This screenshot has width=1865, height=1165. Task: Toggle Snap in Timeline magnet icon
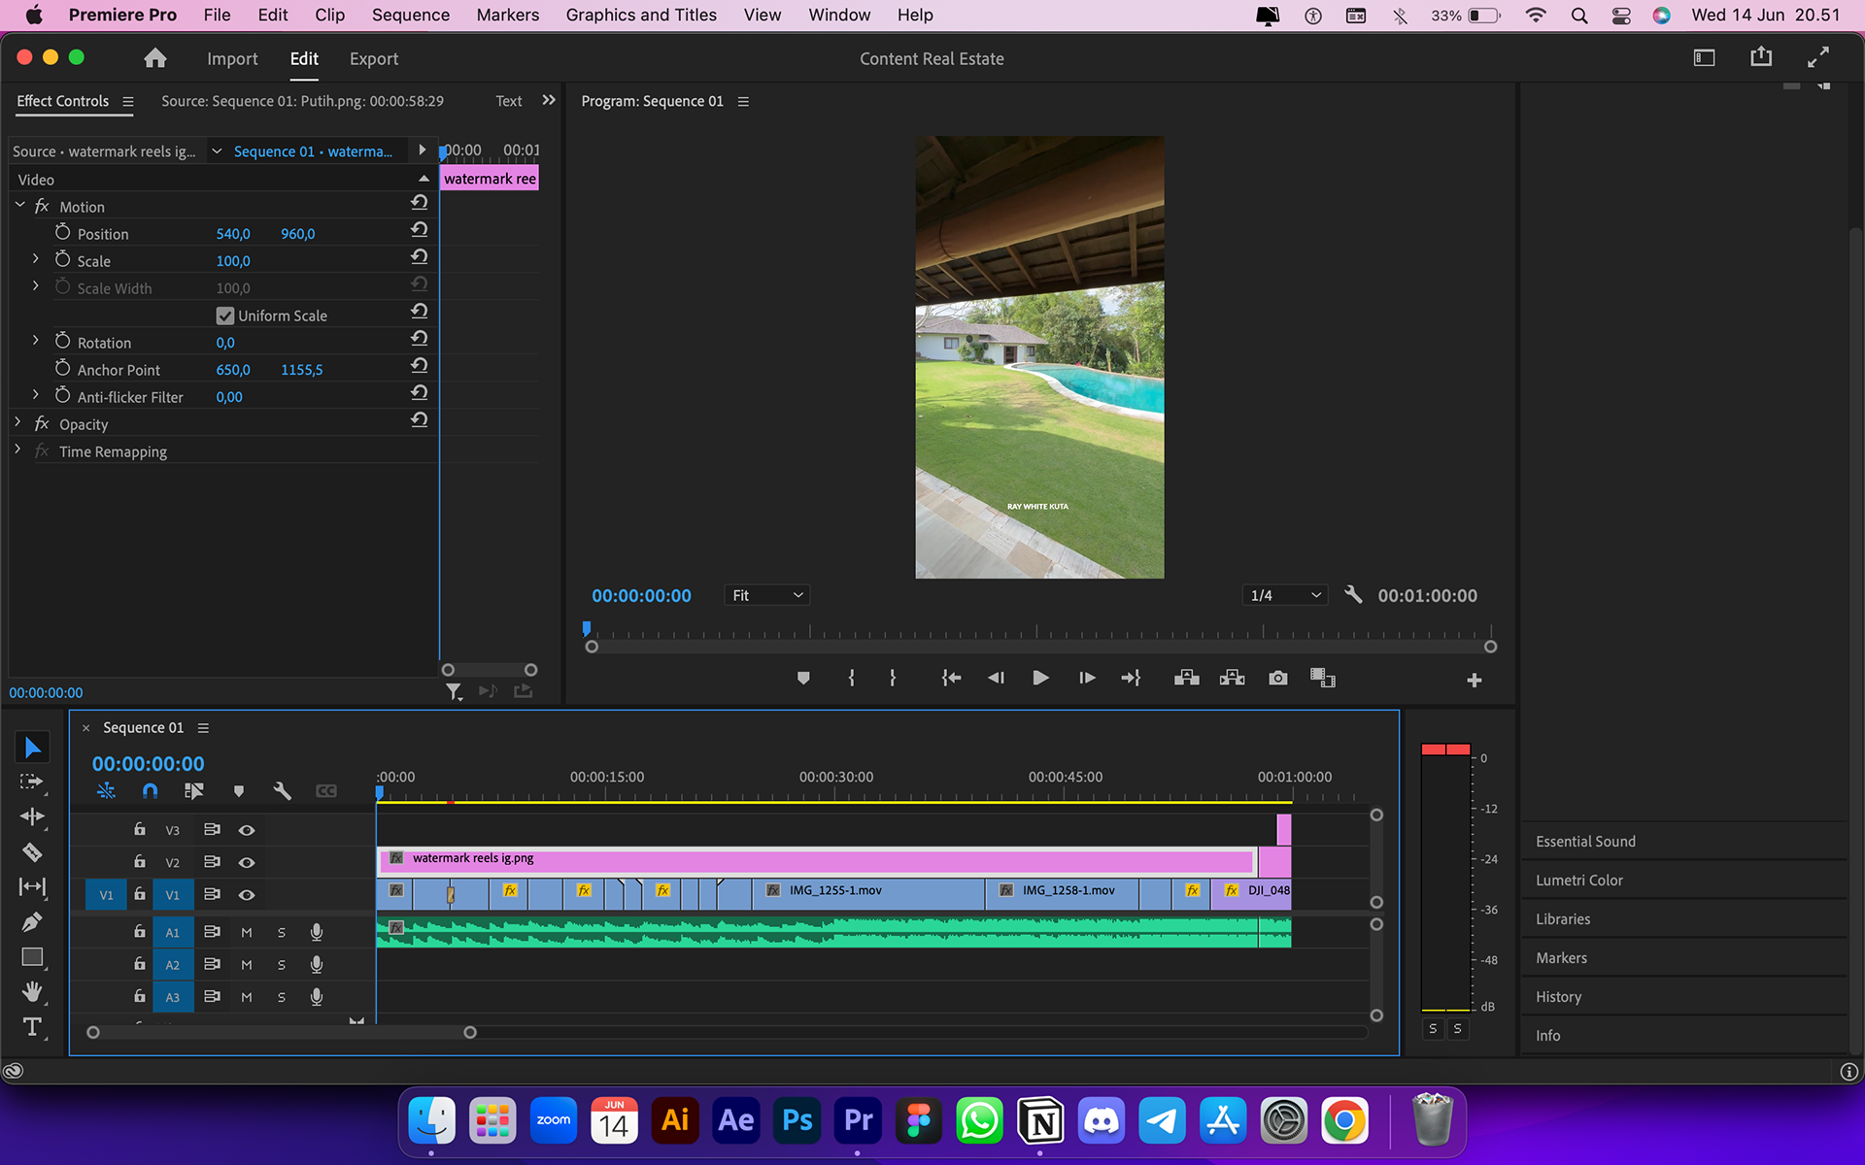pos(150,791)
